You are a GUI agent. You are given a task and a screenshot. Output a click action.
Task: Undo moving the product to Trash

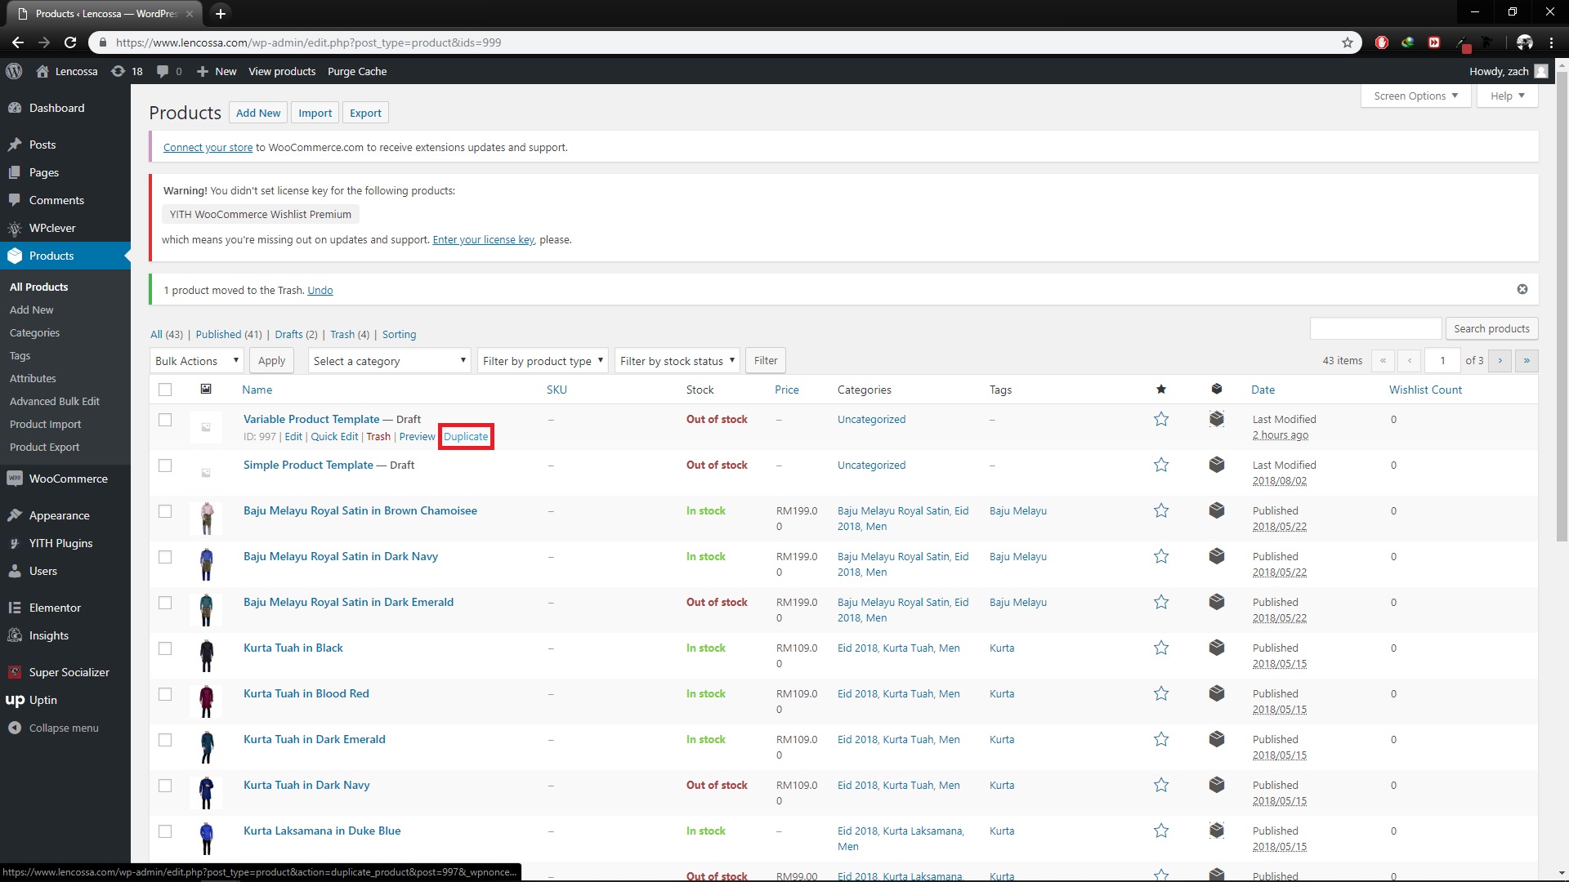(x=320, y=290)
